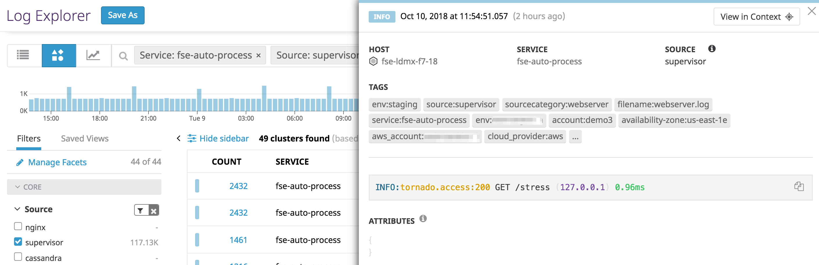
Task: Clear Source selections with the x icon
Action: [154, 210]
